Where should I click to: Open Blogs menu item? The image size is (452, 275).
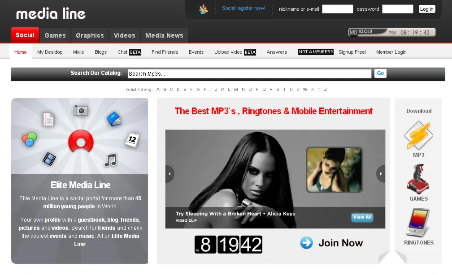tap(100, 52)
